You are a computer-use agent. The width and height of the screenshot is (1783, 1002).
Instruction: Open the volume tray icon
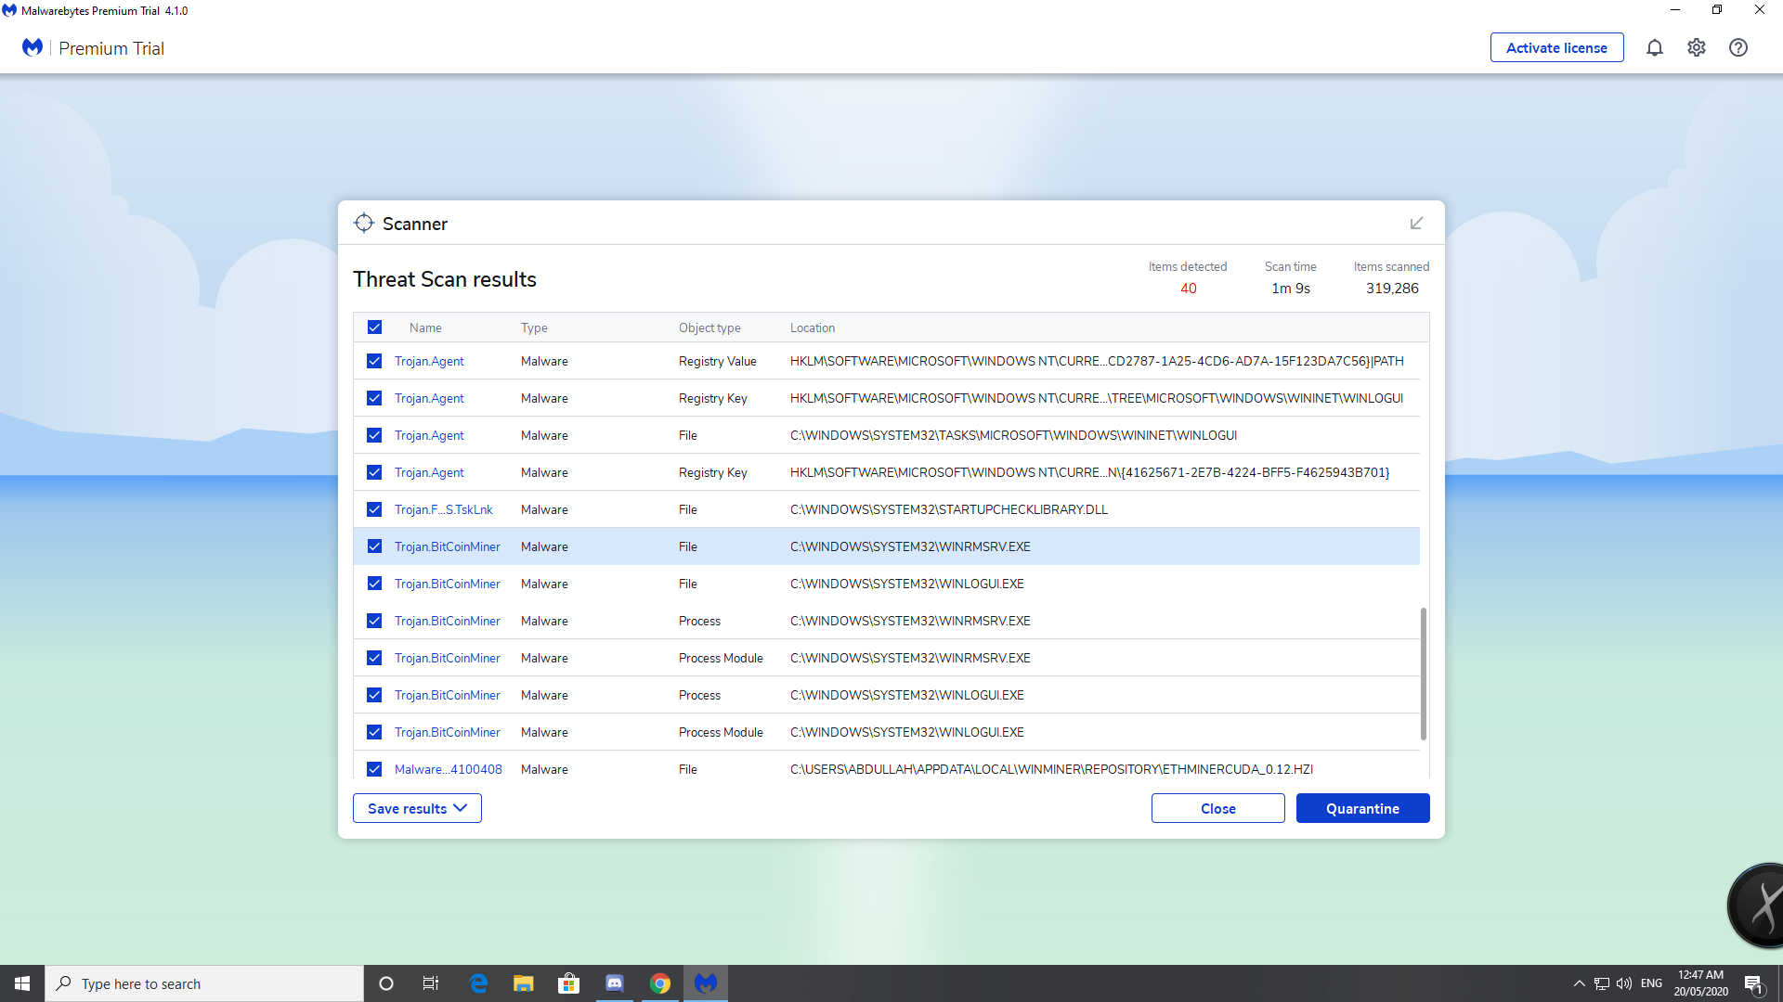coord(1624,983)
